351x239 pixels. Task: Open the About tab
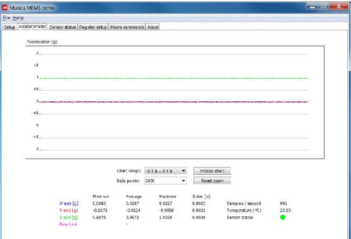click(153, 27)
